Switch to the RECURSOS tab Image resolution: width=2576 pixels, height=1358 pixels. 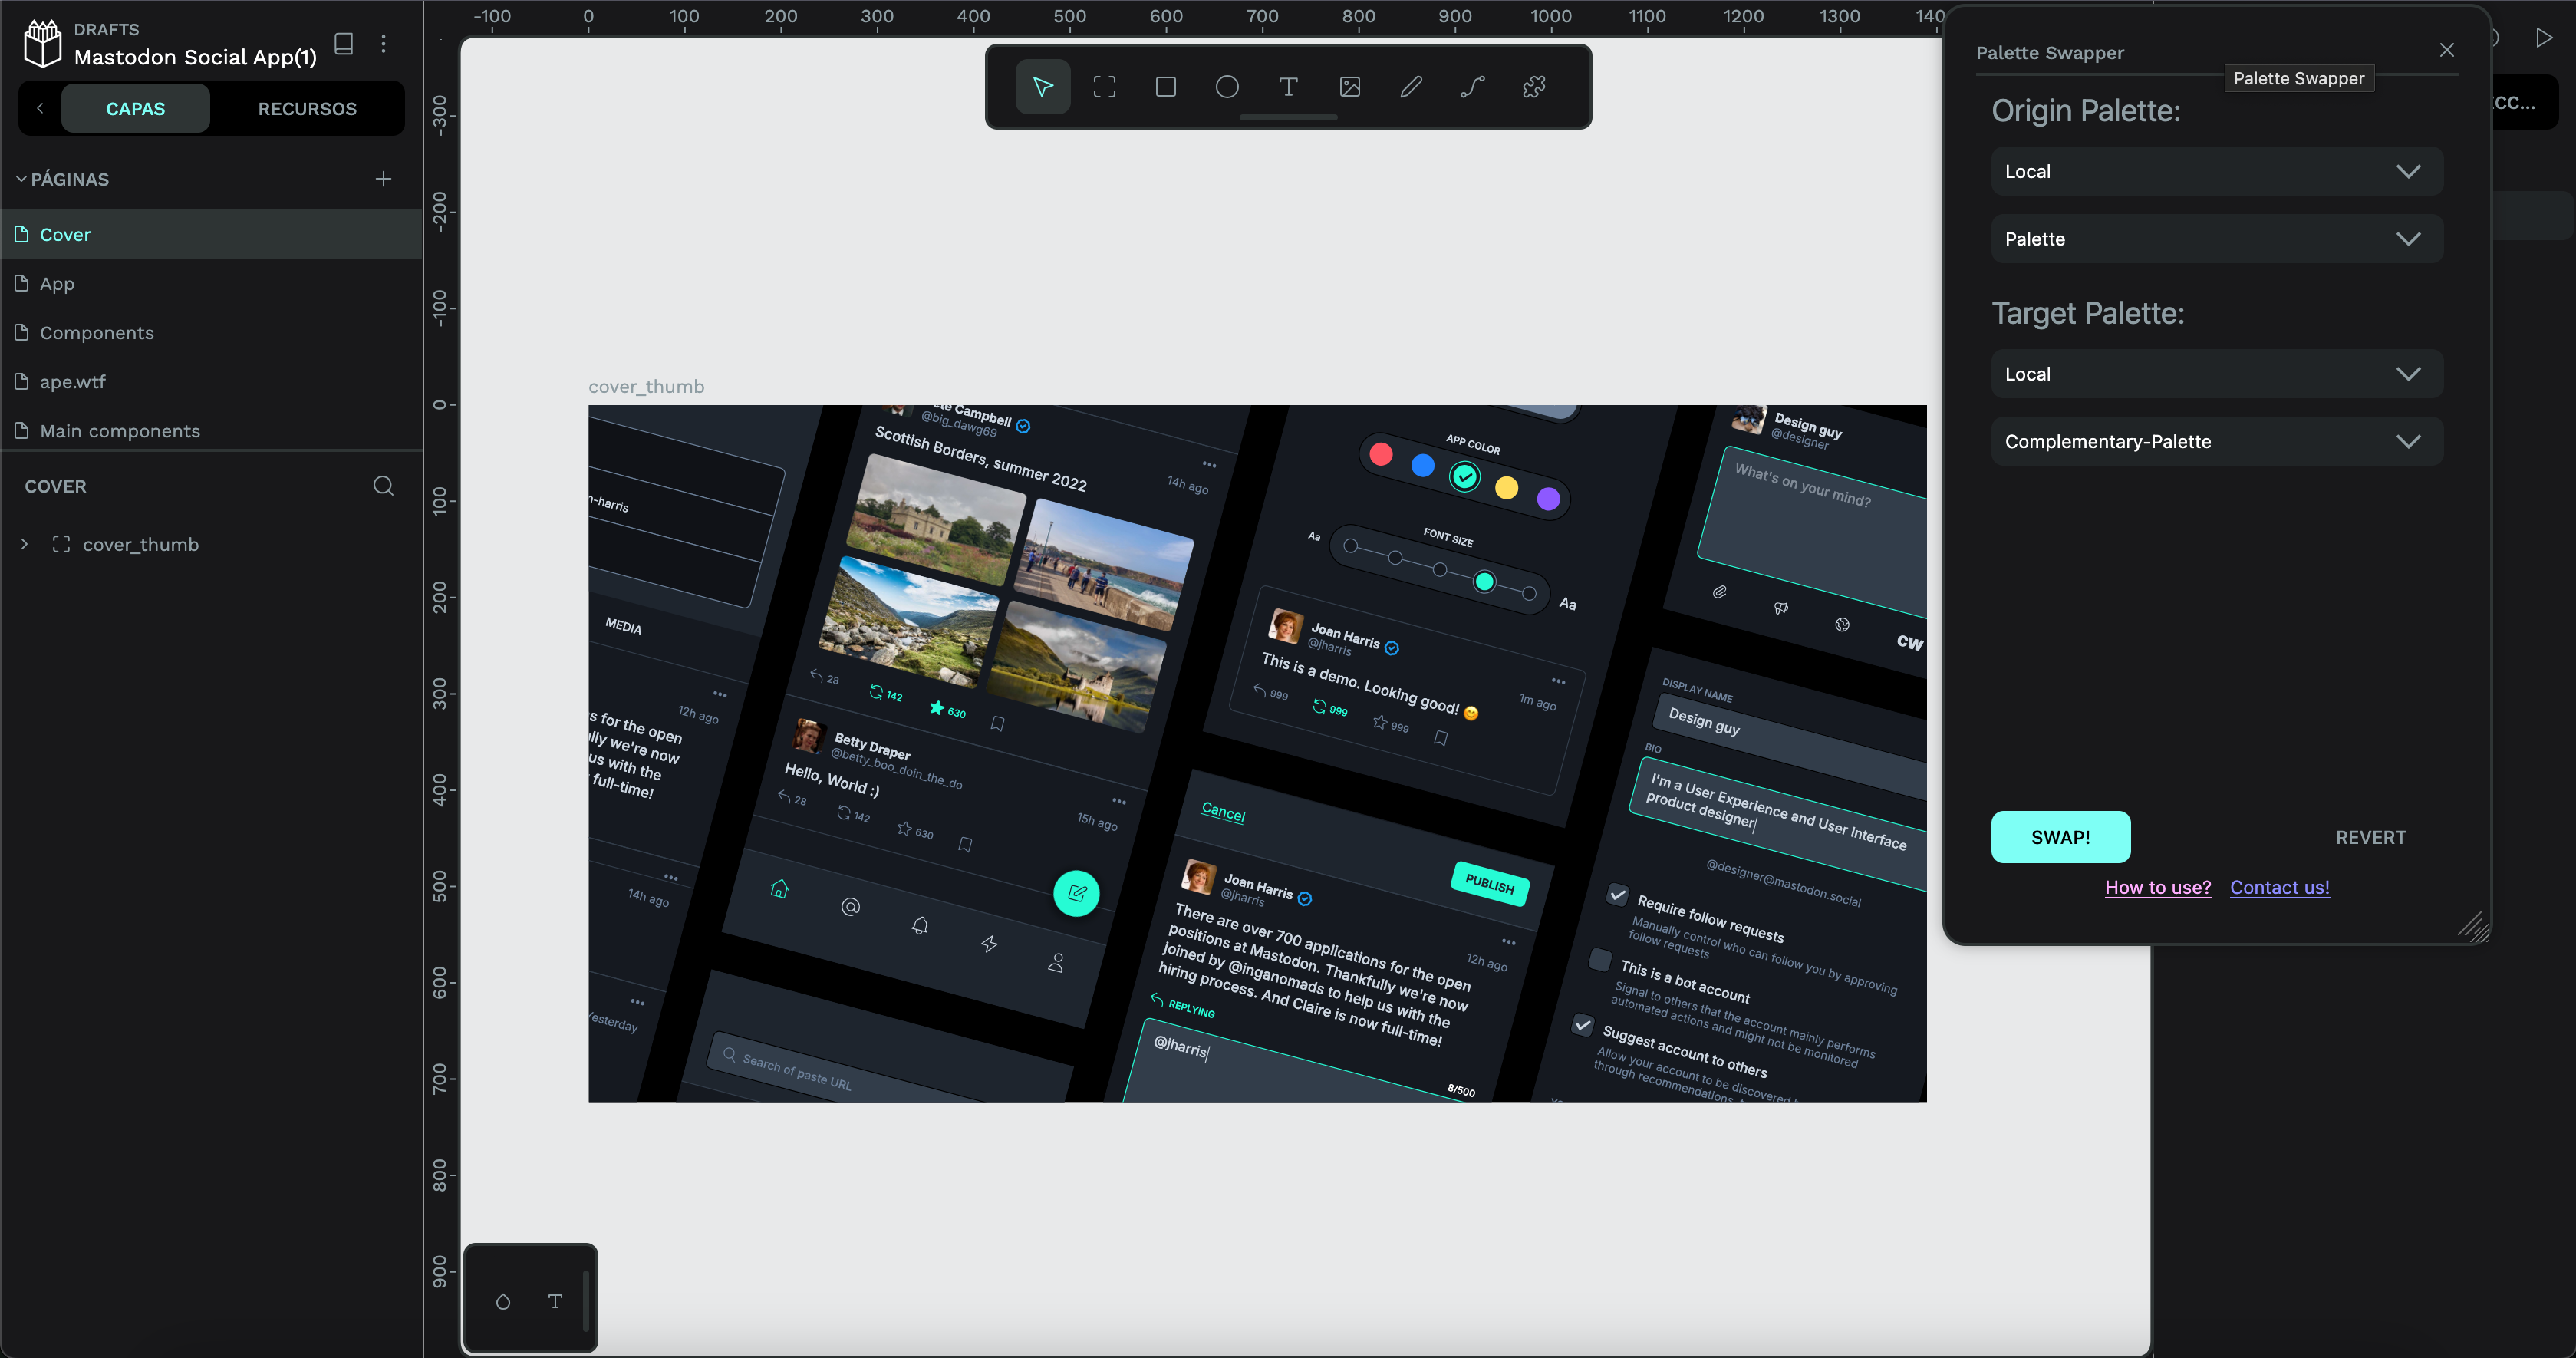(307, 108)
